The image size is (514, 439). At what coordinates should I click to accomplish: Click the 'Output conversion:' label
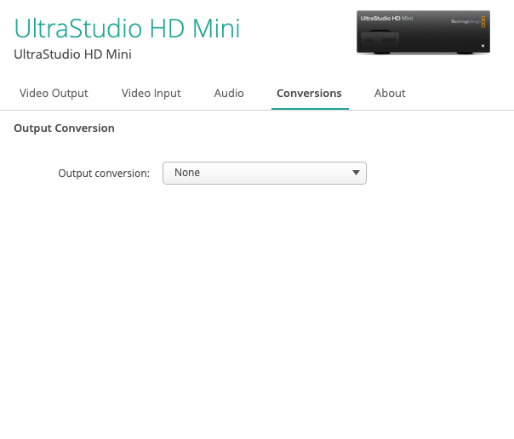[x=104, y=174]
